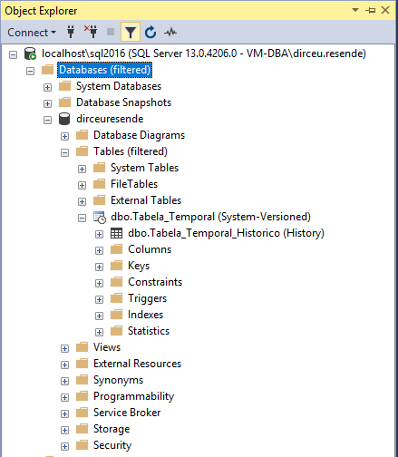Toggle the Object Explorer auto-hide pin
The height and width of the screenshot is (457, 398).
[x=371, y=11]
